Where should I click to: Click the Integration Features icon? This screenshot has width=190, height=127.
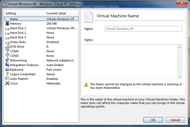[7, 65]
